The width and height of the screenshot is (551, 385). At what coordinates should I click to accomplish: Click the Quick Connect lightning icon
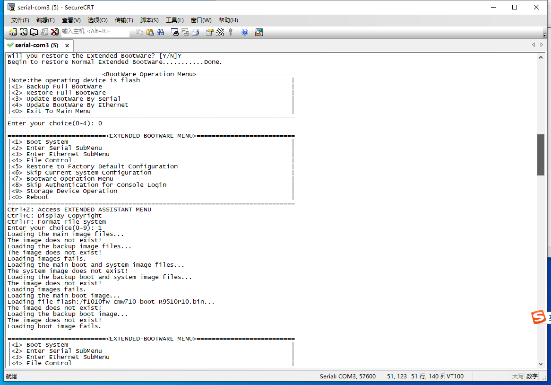24,32
